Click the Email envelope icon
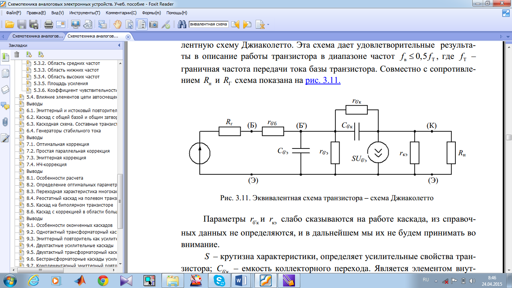Viewport: 512px width, 288px height. click(x=61, y=25)
